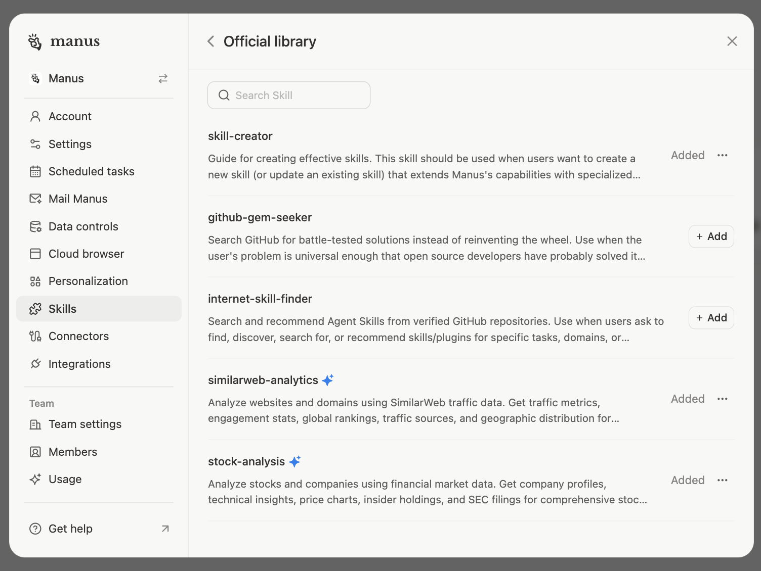Image resolution: width=761 pixels, height=571 pixels.
Task: Open the Connectors page
Action: pos(99,336)
